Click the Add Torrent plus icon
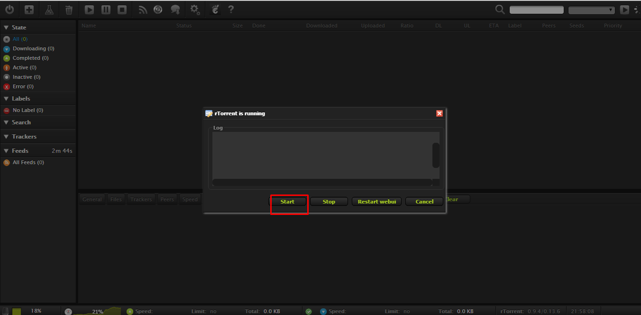Image resolution: width=641 pixels, height=315 pixels. [x=29, y=9]
